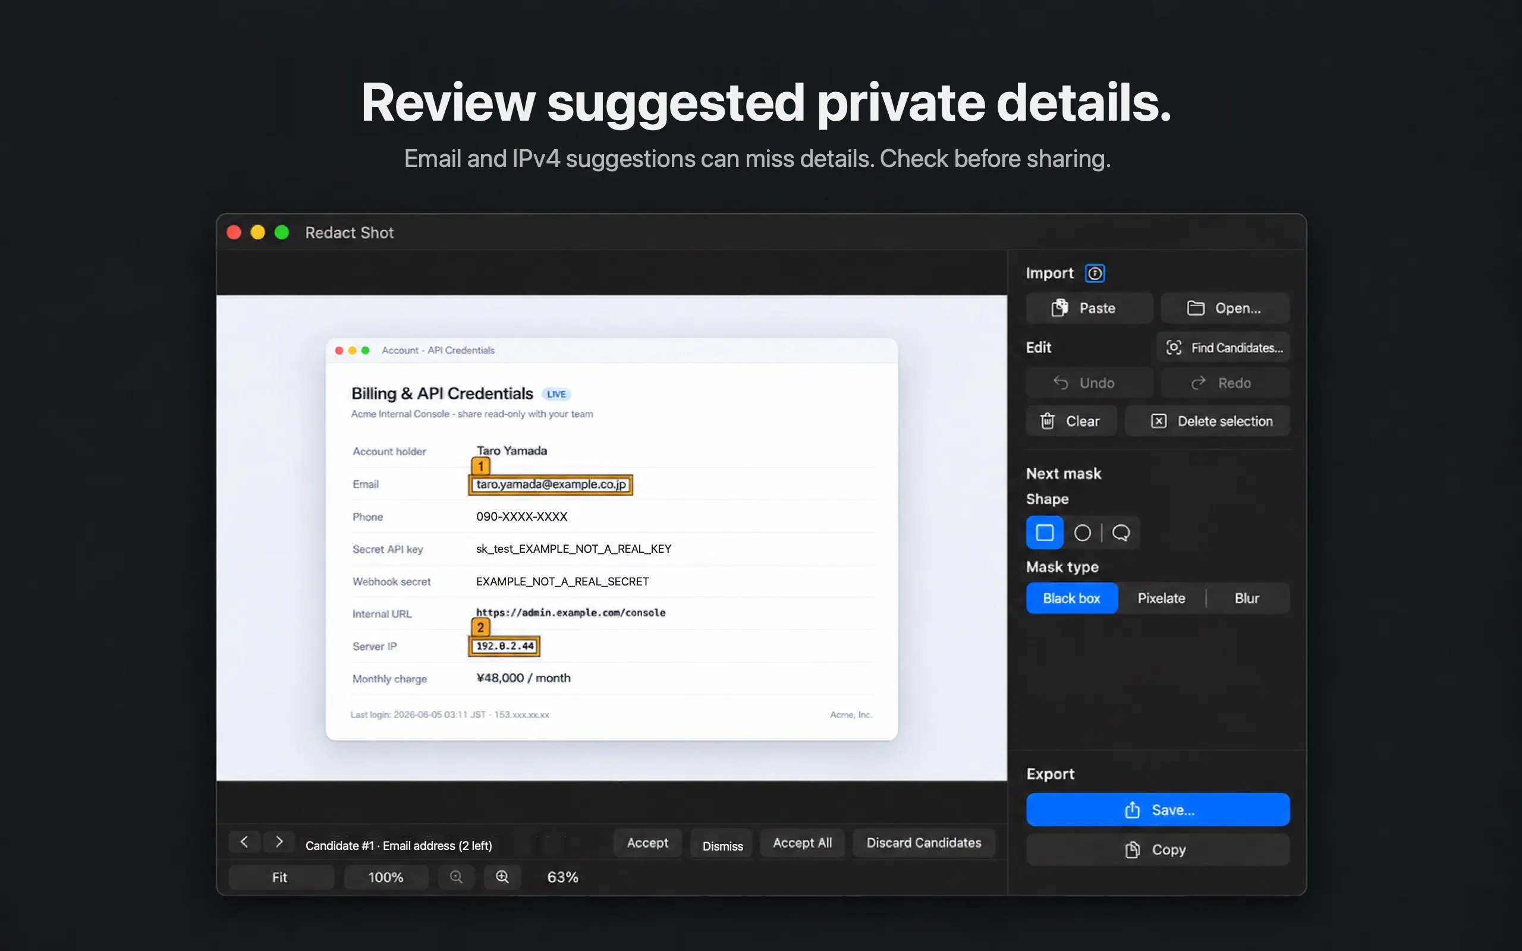Screen dimensions: 1522x951
Task: Undo the last edit
Action: point(1089,382)
